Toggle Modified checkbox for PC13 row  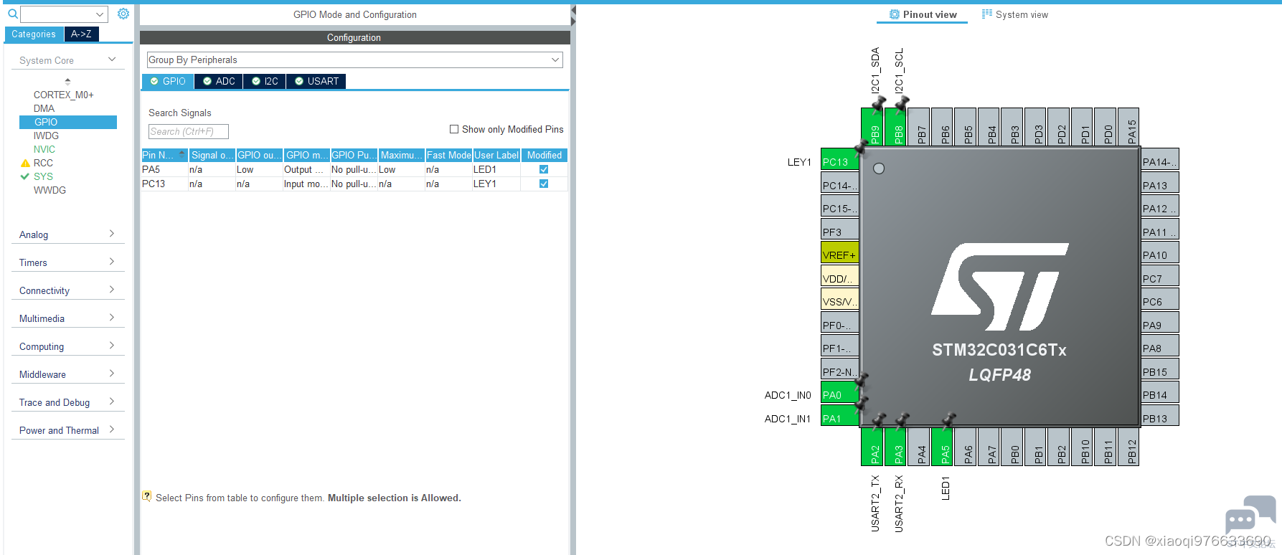544,184
